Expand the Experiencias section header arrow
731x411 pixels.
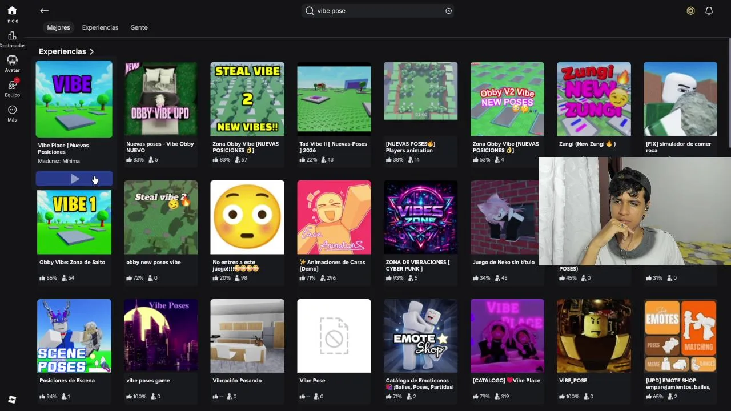tap(91, 51)
